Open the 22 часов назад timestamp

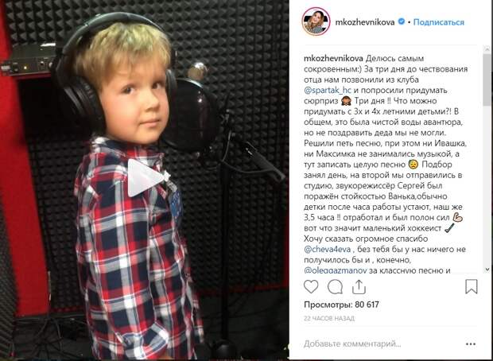click(329, 318)
